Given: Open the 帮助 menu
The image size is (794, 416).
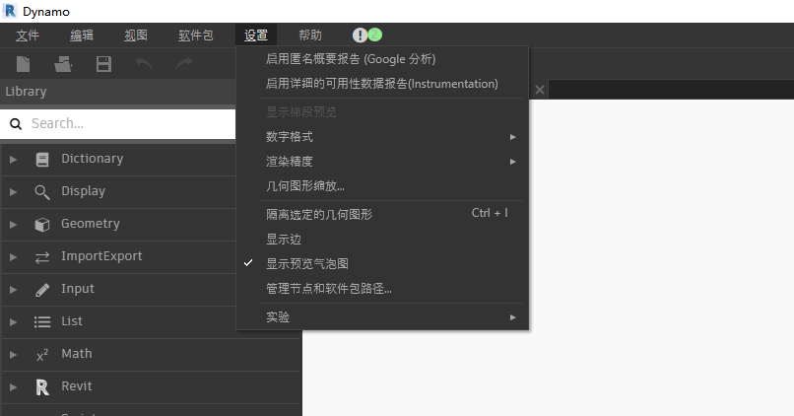Looking at the screenshot, I should click(310, 35).
